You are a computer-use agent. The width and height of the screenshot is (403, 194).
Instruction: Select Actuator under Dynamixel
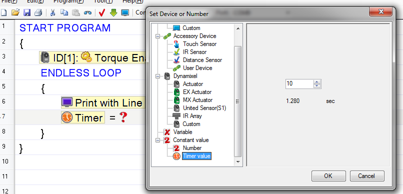coord(193,84)
